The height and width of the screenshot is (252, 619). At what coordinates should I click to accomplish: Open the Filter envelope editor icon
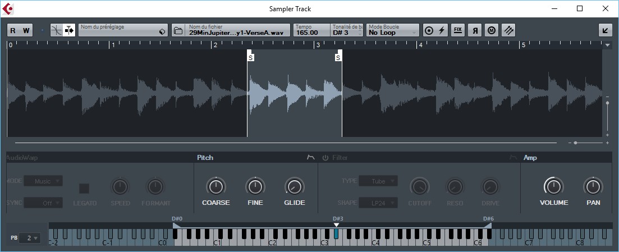click(x=513, y=158)
